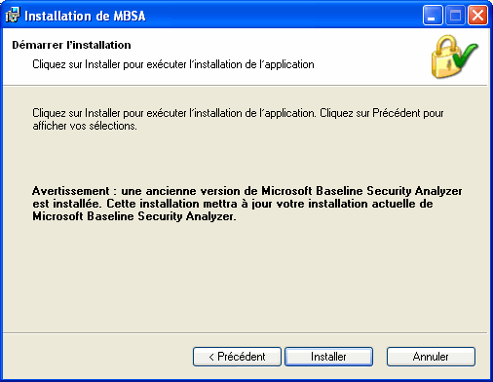The height and width of the screenshot is (382, 493).
Task: Click the word 'Avertissement' in the bold warning
Action: pos(71,191)
